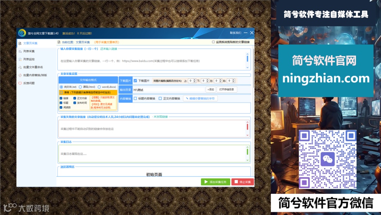The image size is (381, 215).
Task: Increase the 上 crop percentage spinner
Action: (x=194, y=80)
